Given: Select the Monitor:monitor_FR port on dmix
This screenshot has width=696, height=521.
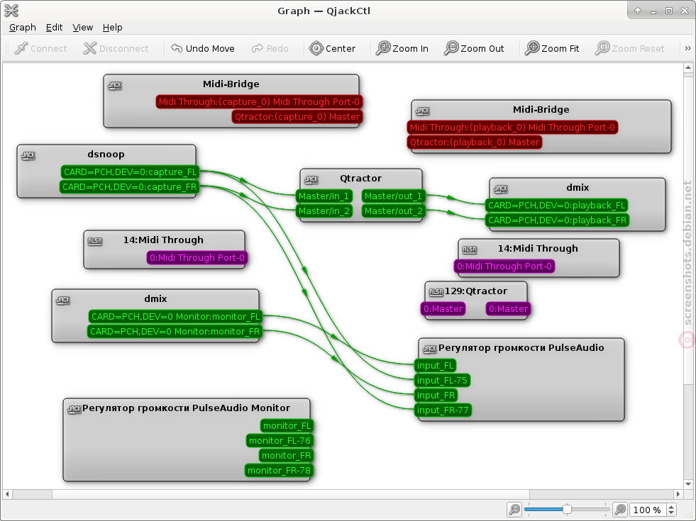Looking at the screenshot, I should click(x=175, y=332).
